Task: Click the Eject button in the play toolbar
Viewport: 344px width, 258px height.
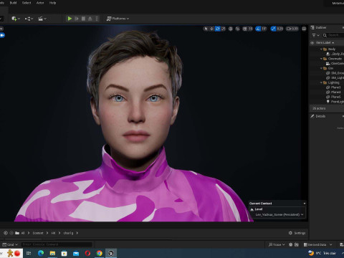Action: 90,19
